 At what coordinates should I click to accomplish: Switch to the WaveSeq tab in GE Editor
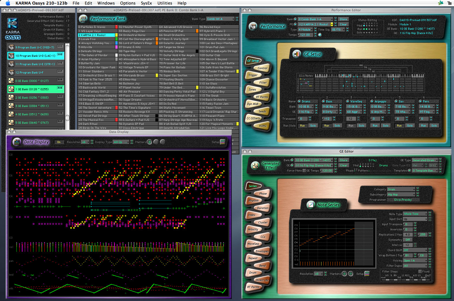click(253, 244)
